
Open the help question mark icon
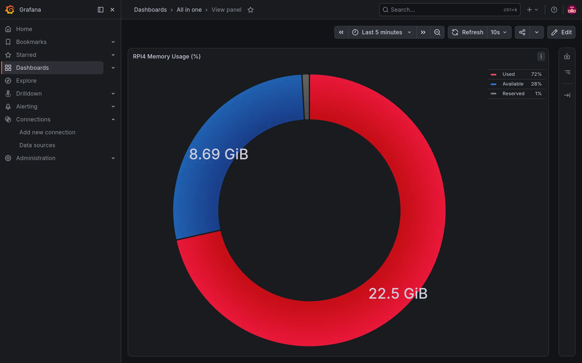554,10
